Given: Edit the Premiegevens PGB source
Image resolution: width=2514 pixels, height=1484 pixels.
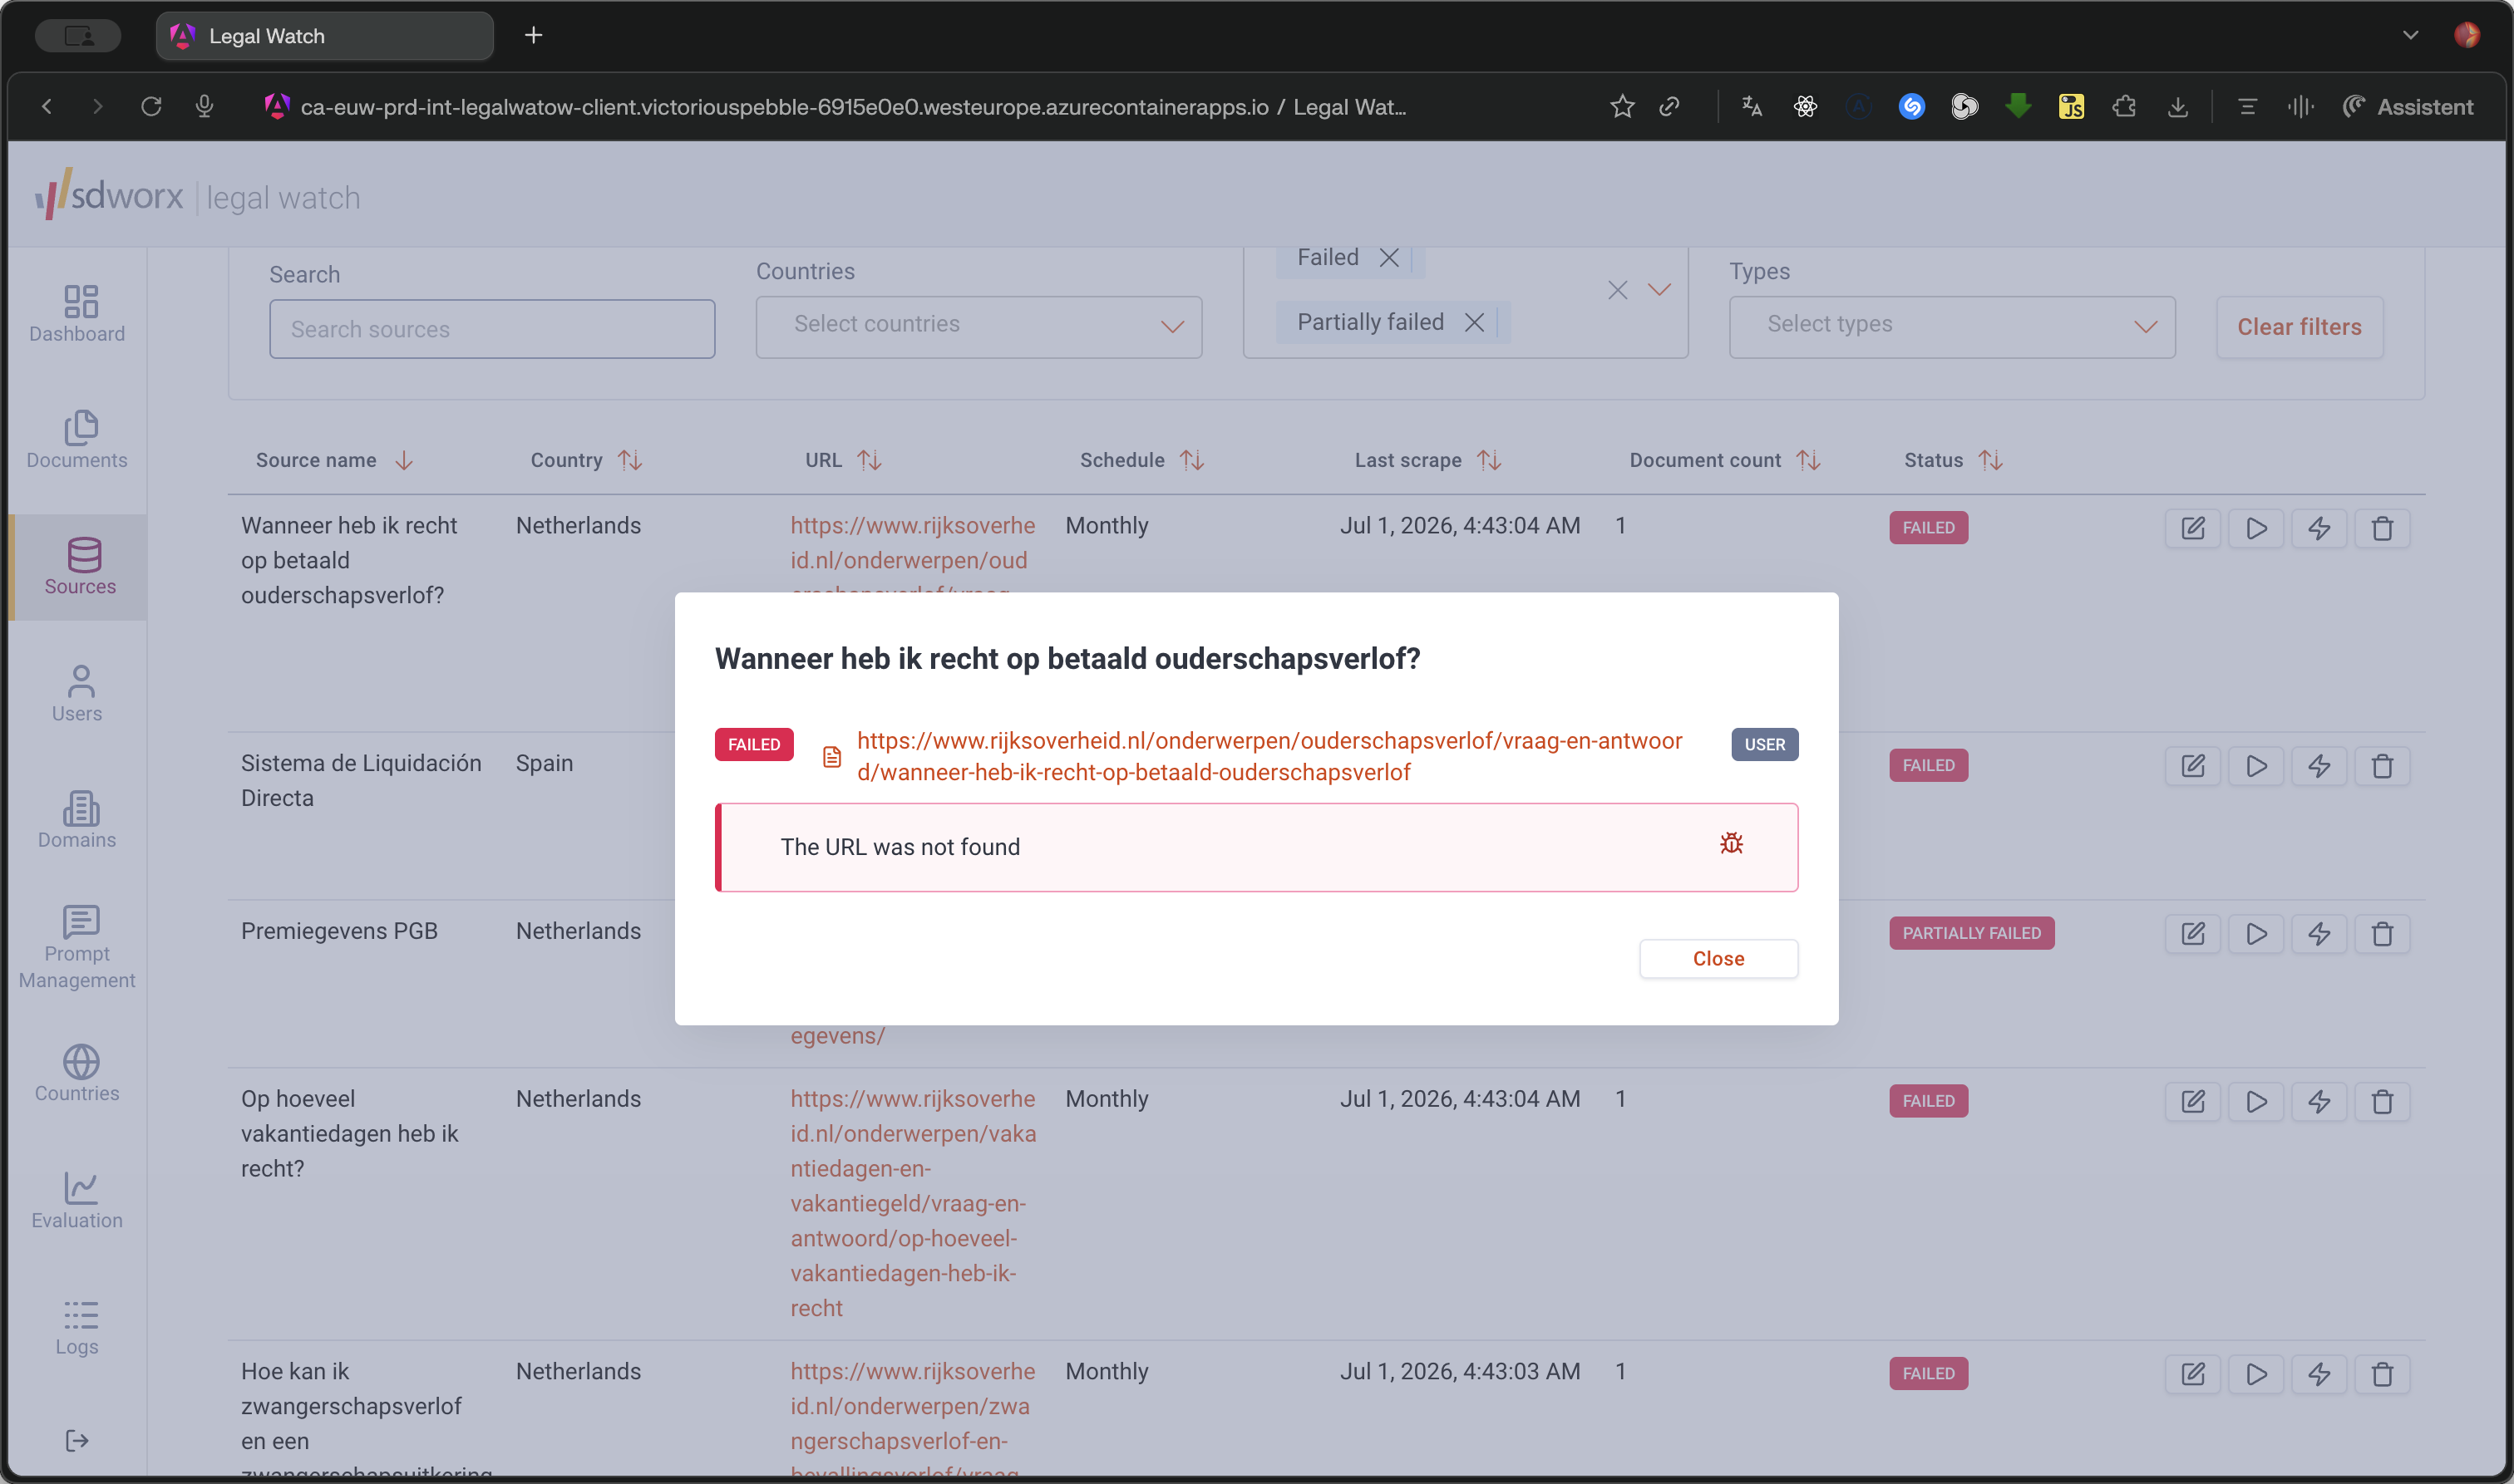Looking at the screenshot, I should tap(2193, 934).
